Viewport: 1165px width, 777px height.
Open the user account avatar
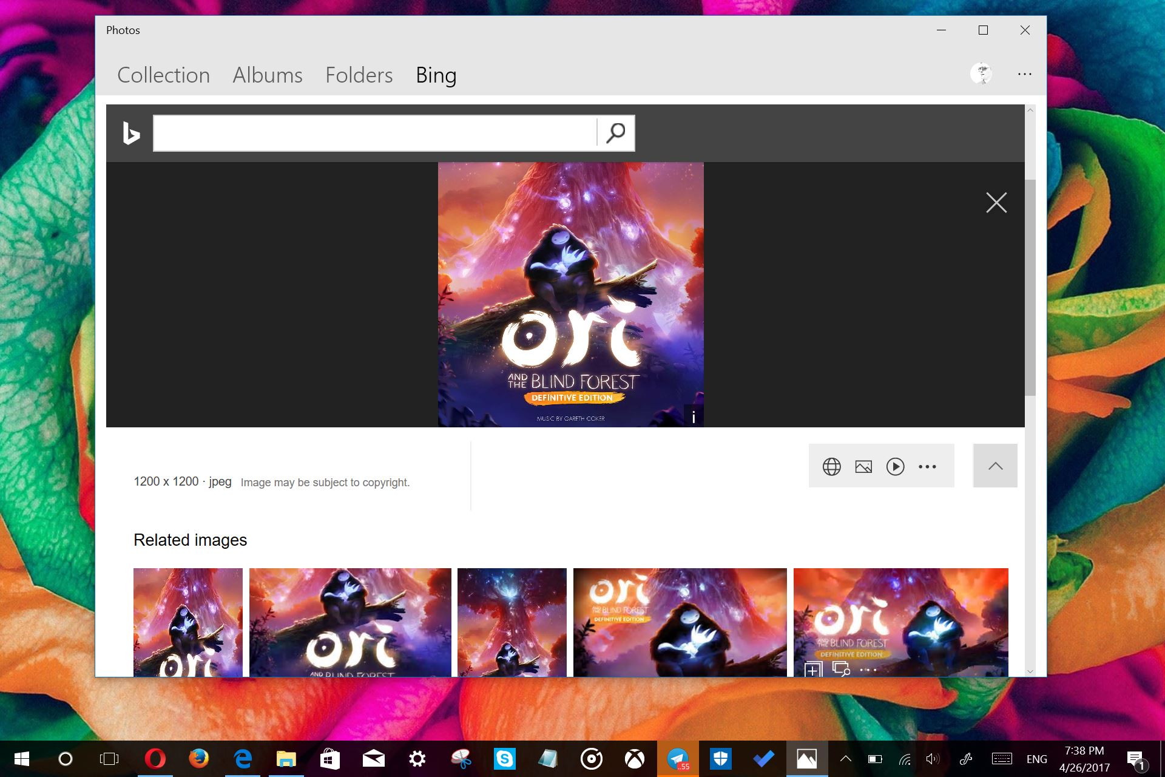[x=981, y=74]
